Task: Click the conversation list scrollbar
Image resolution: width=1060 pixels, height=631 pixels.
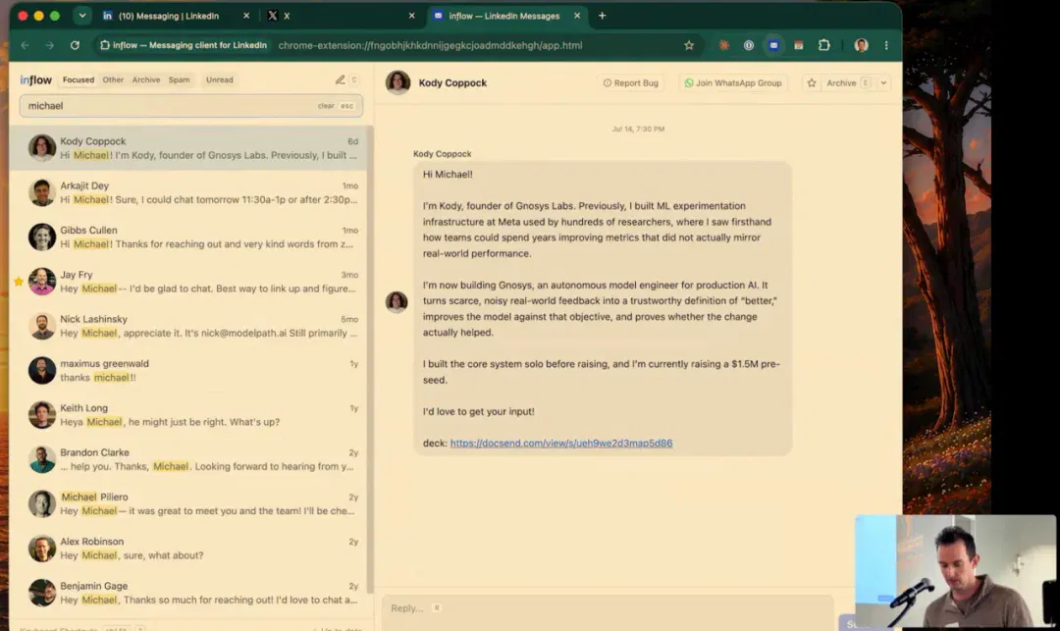Action: [x=370, y=358]
